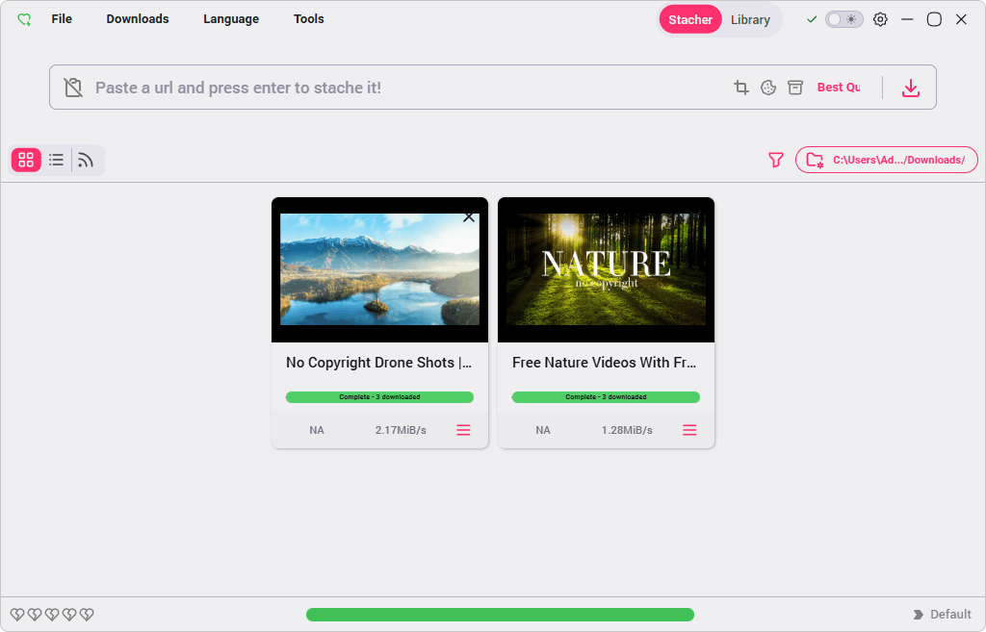Toggle the dark/light theme switch
The width and height of the screenshot is (986, 632).
[843, 19]
